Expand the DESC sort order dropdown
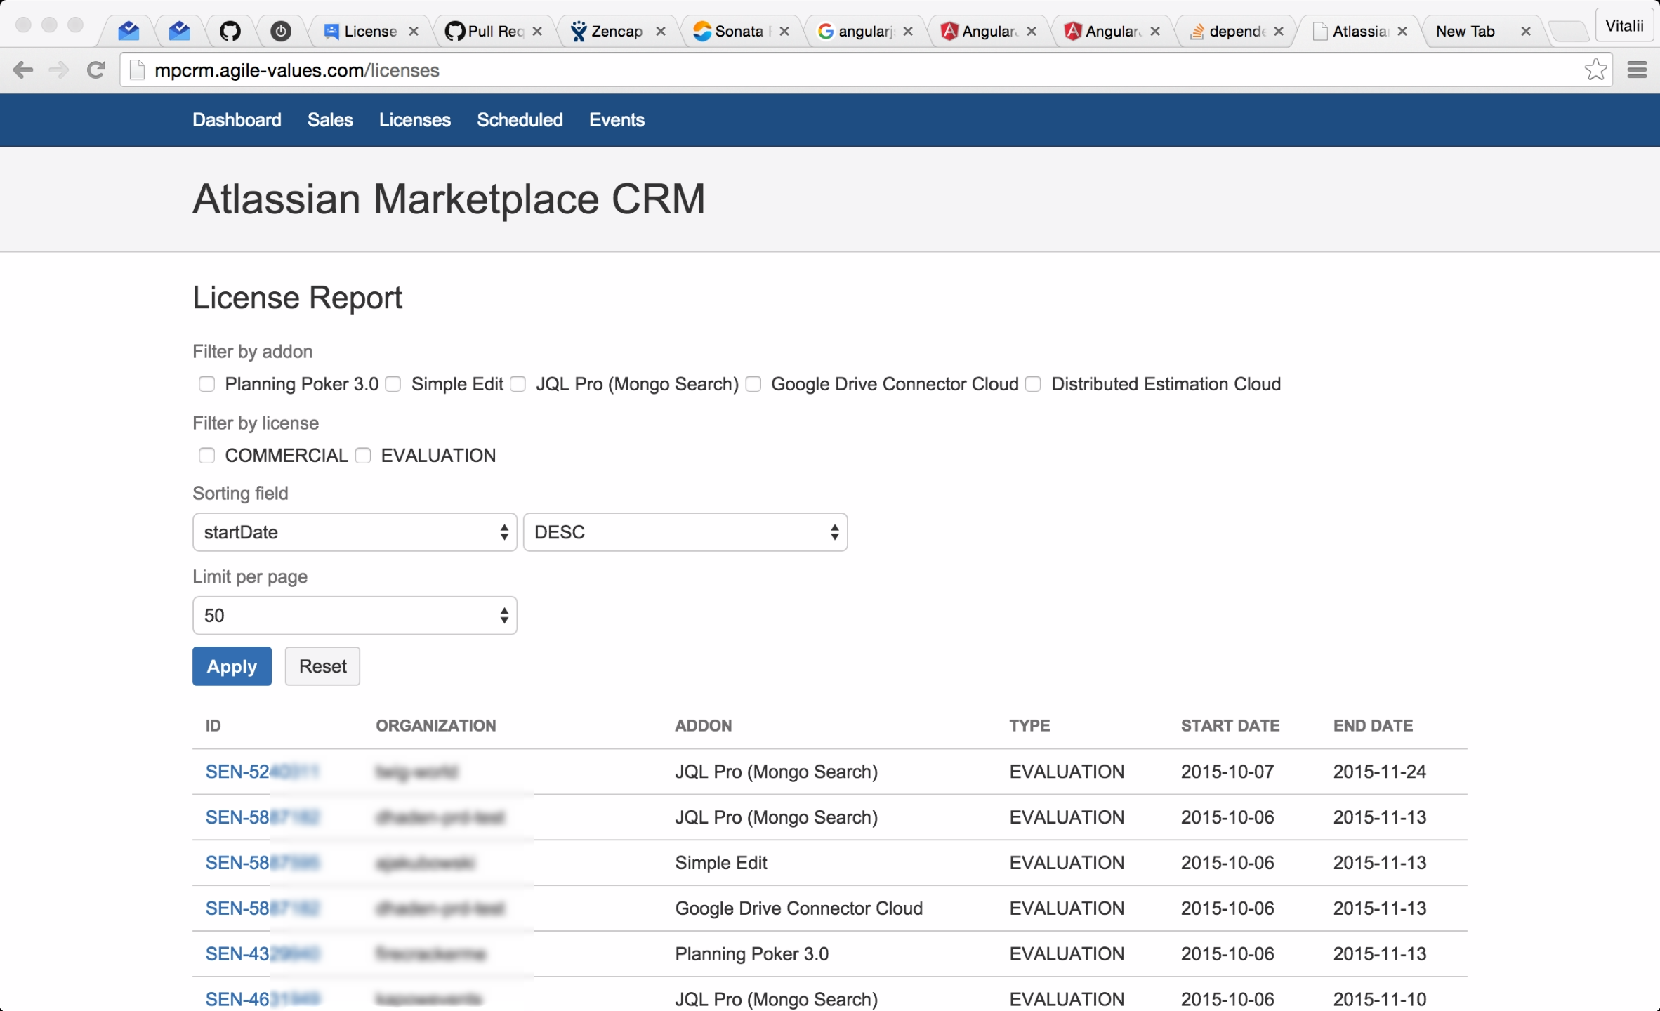 (685, 532)
